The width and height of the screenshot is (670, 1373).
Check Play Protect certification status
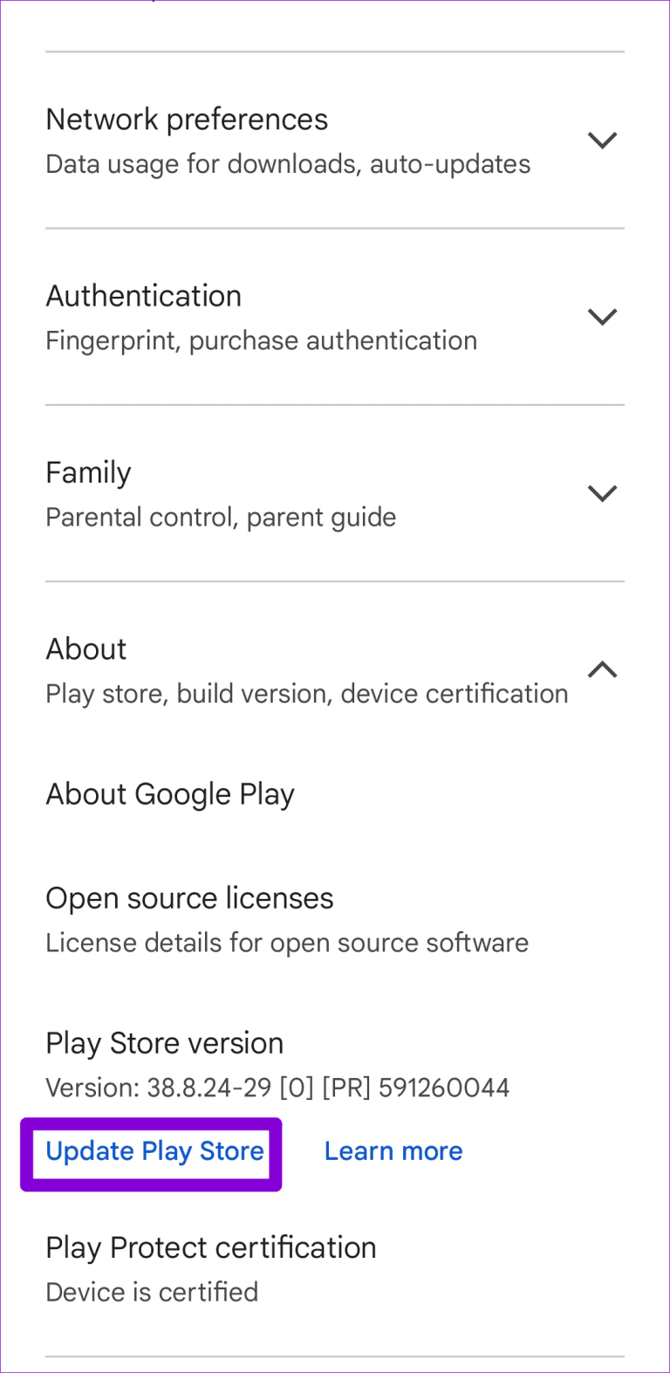(210, 1248)
